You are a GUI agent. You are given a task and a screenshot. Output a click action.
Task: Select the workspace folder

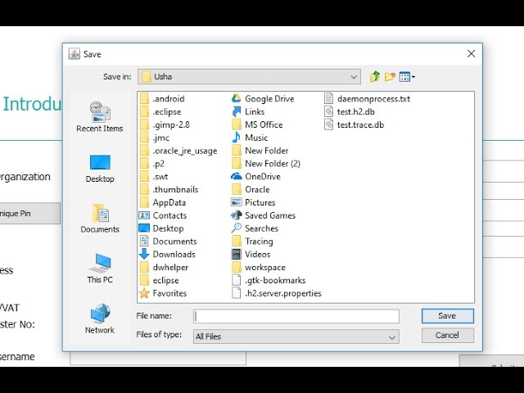coord(259,268)
